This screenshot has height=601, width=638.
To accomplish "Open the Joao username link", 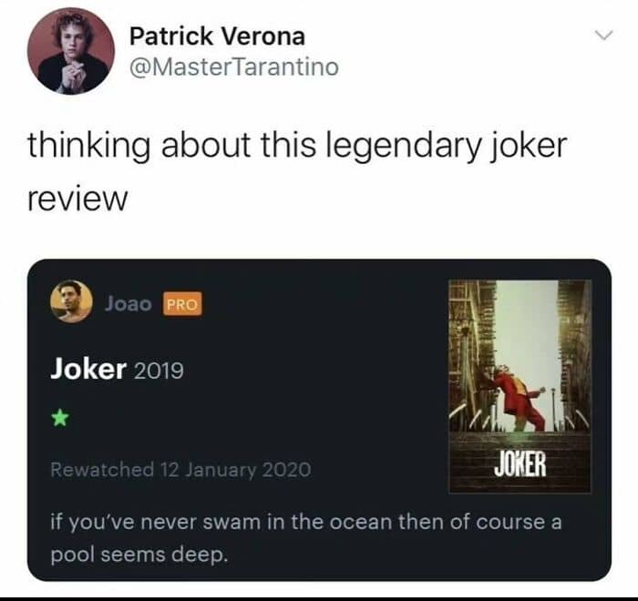I will [x=129, y=304].
